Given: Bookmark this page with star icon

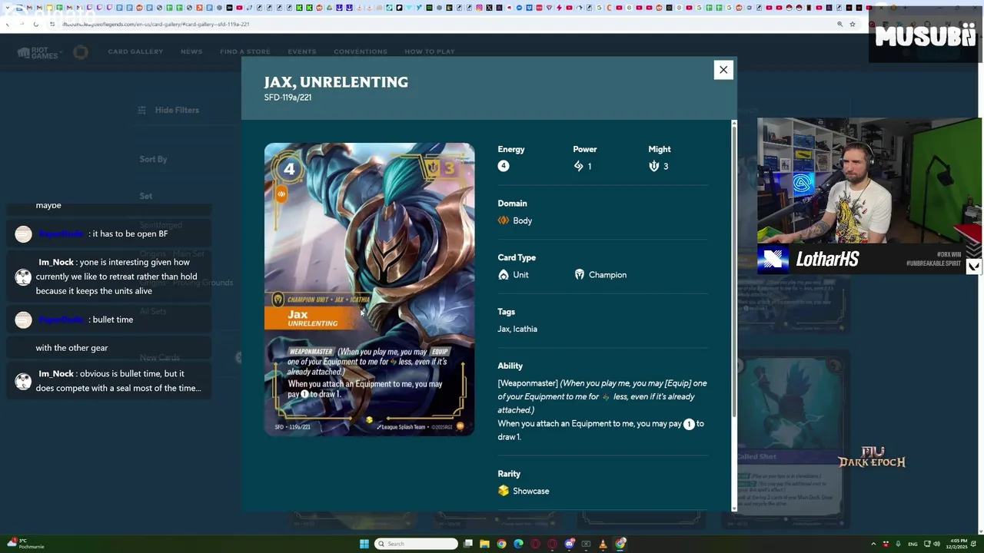Looking at the screenshot, I should (852, 24).
